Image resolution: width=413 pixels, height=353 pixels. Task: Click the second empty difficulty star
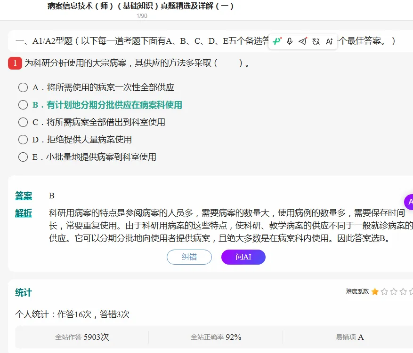[x=384, y=291]
